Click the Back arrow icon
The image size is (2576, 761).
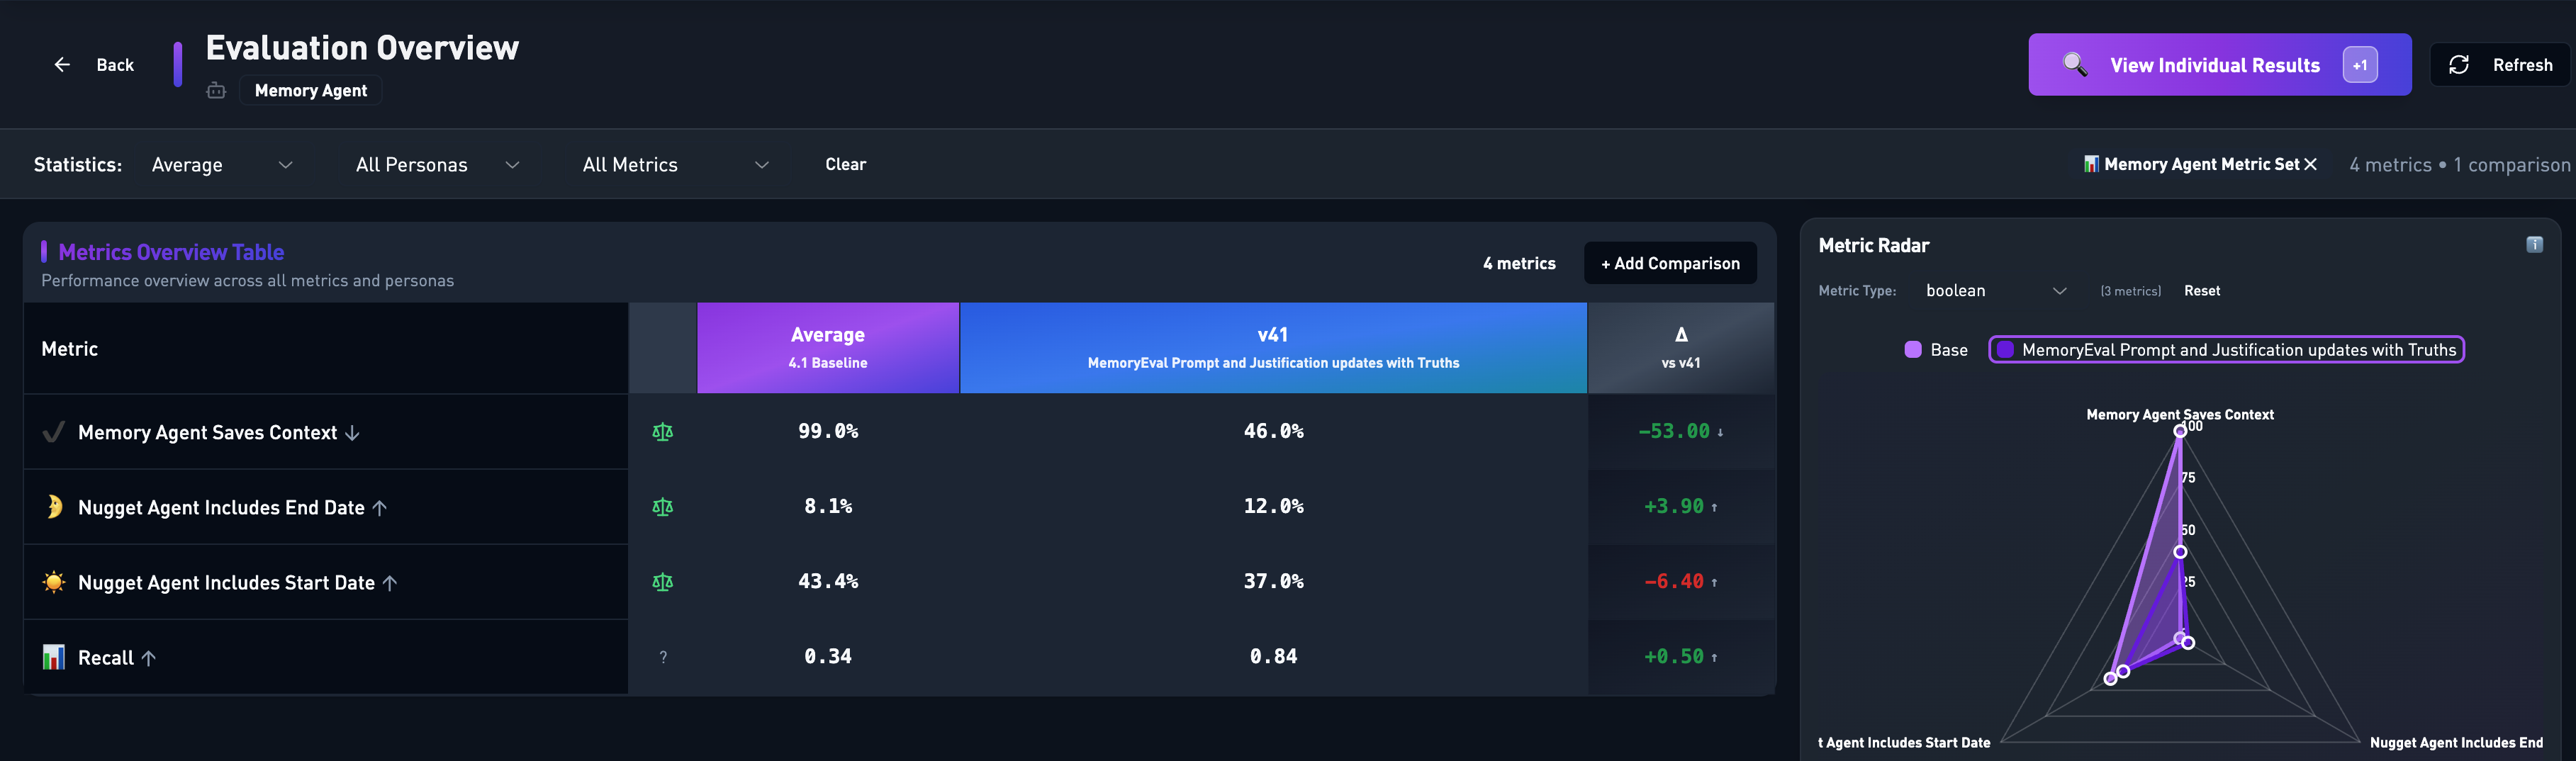(x=62, y=65)
